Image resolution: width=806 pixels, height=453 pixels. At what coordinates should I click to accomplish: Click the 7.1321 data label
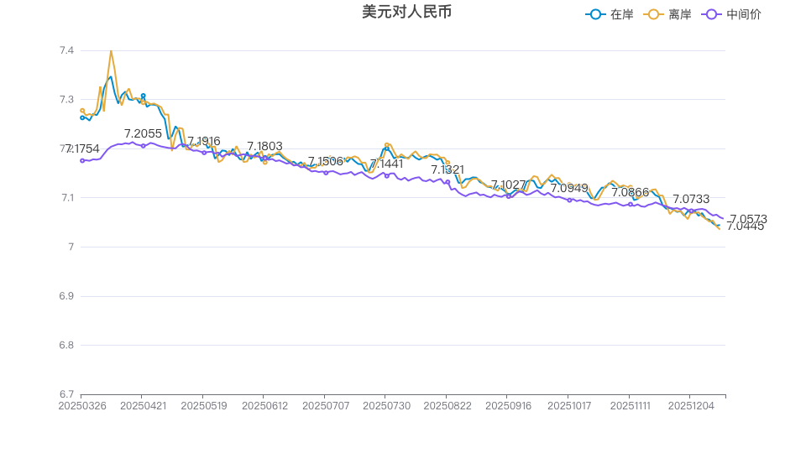pyautogui.click(x=447, y=169)
